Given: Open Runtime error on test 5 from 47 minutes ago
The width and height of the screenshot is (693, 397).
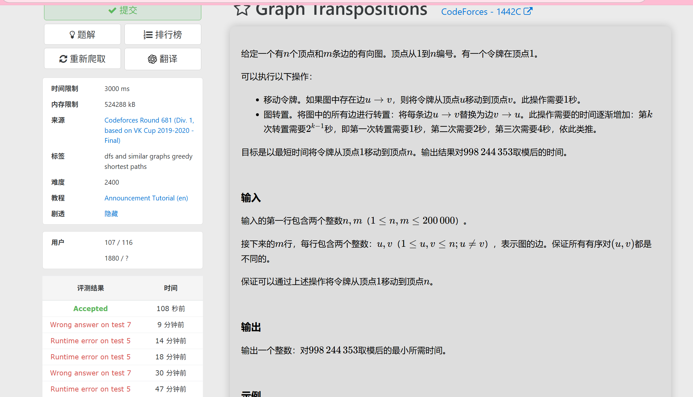Looking at the screenshot, I should [x=90, y=389].
